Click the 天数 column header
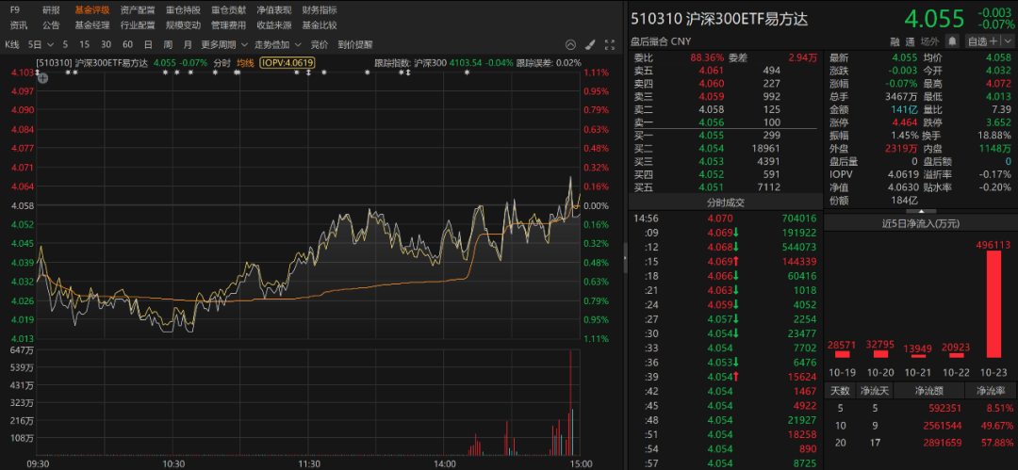Screen dimensions: 1018x470 pos(840,391)
